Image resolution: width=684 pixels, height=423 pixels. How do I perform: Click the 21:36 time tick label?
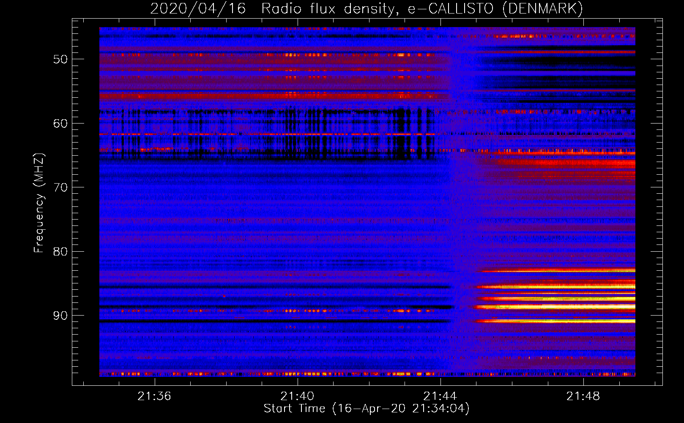[x=154, y=396]
